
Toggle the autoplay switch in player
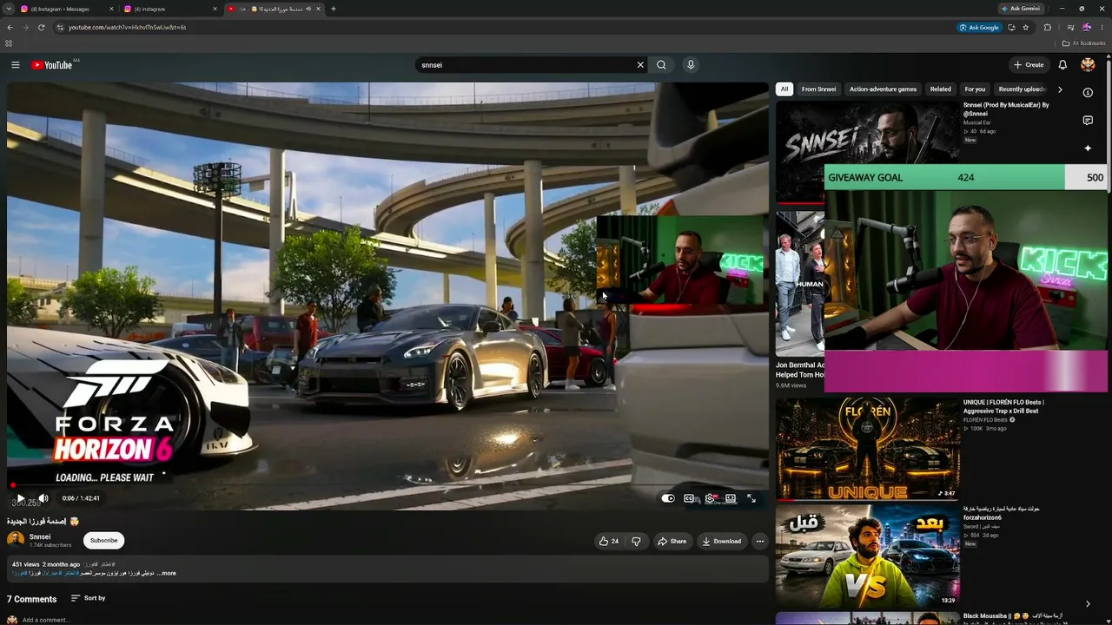pos(668,498)
